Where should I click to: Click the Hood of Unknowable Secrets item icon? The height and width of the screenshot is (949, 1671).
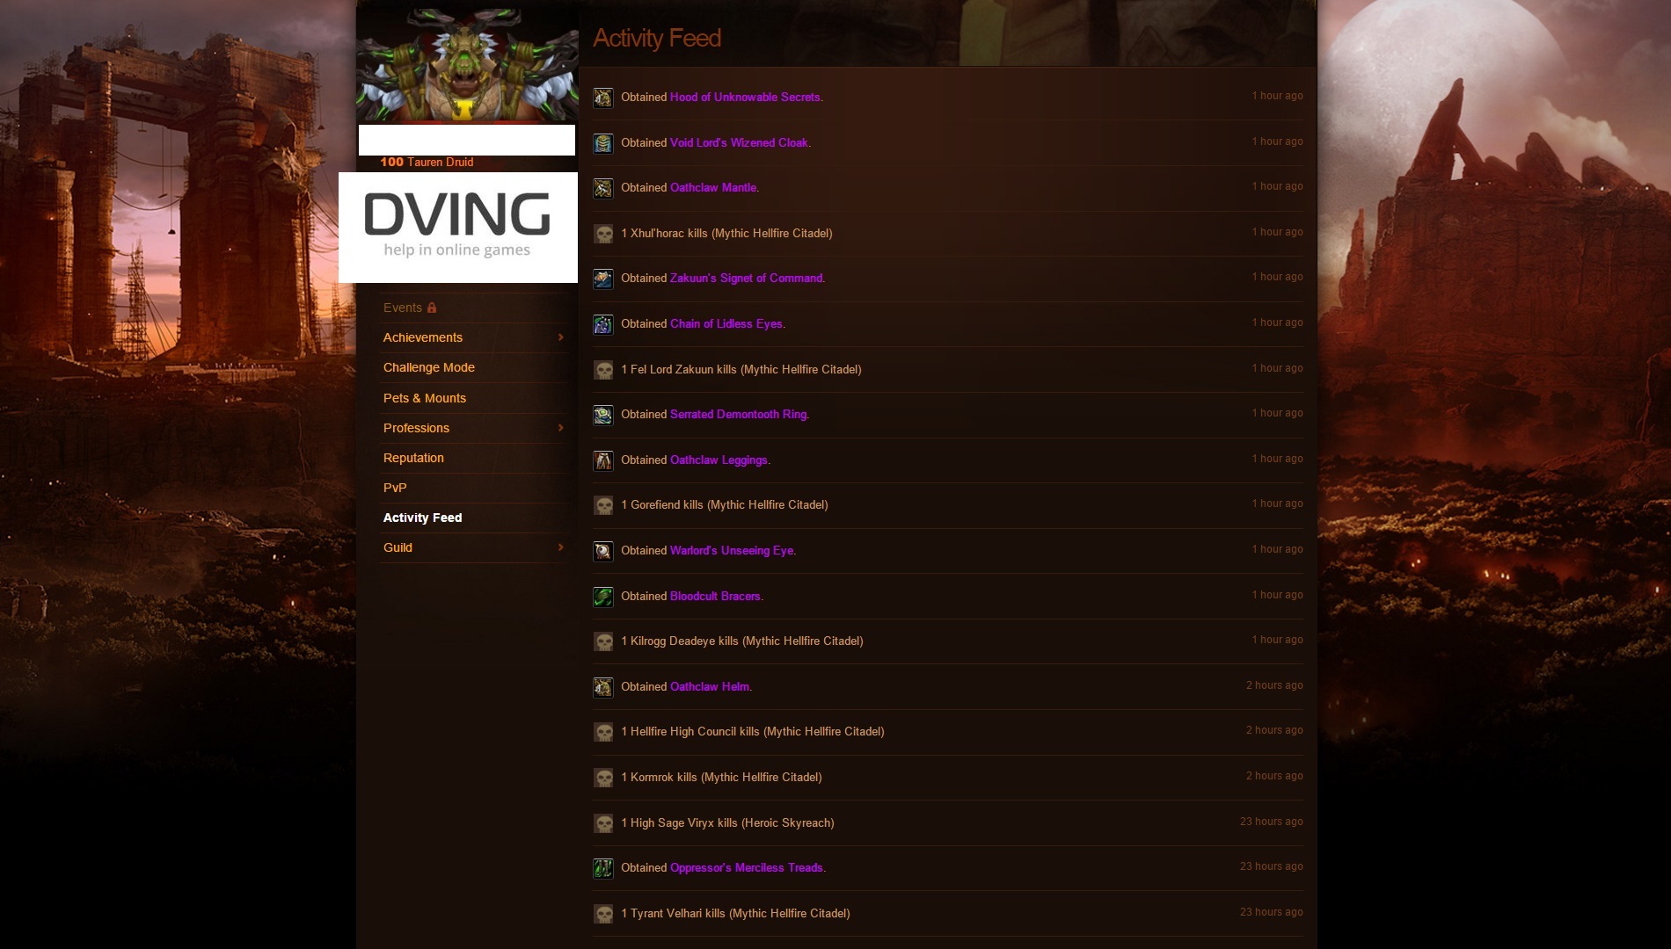602,98
